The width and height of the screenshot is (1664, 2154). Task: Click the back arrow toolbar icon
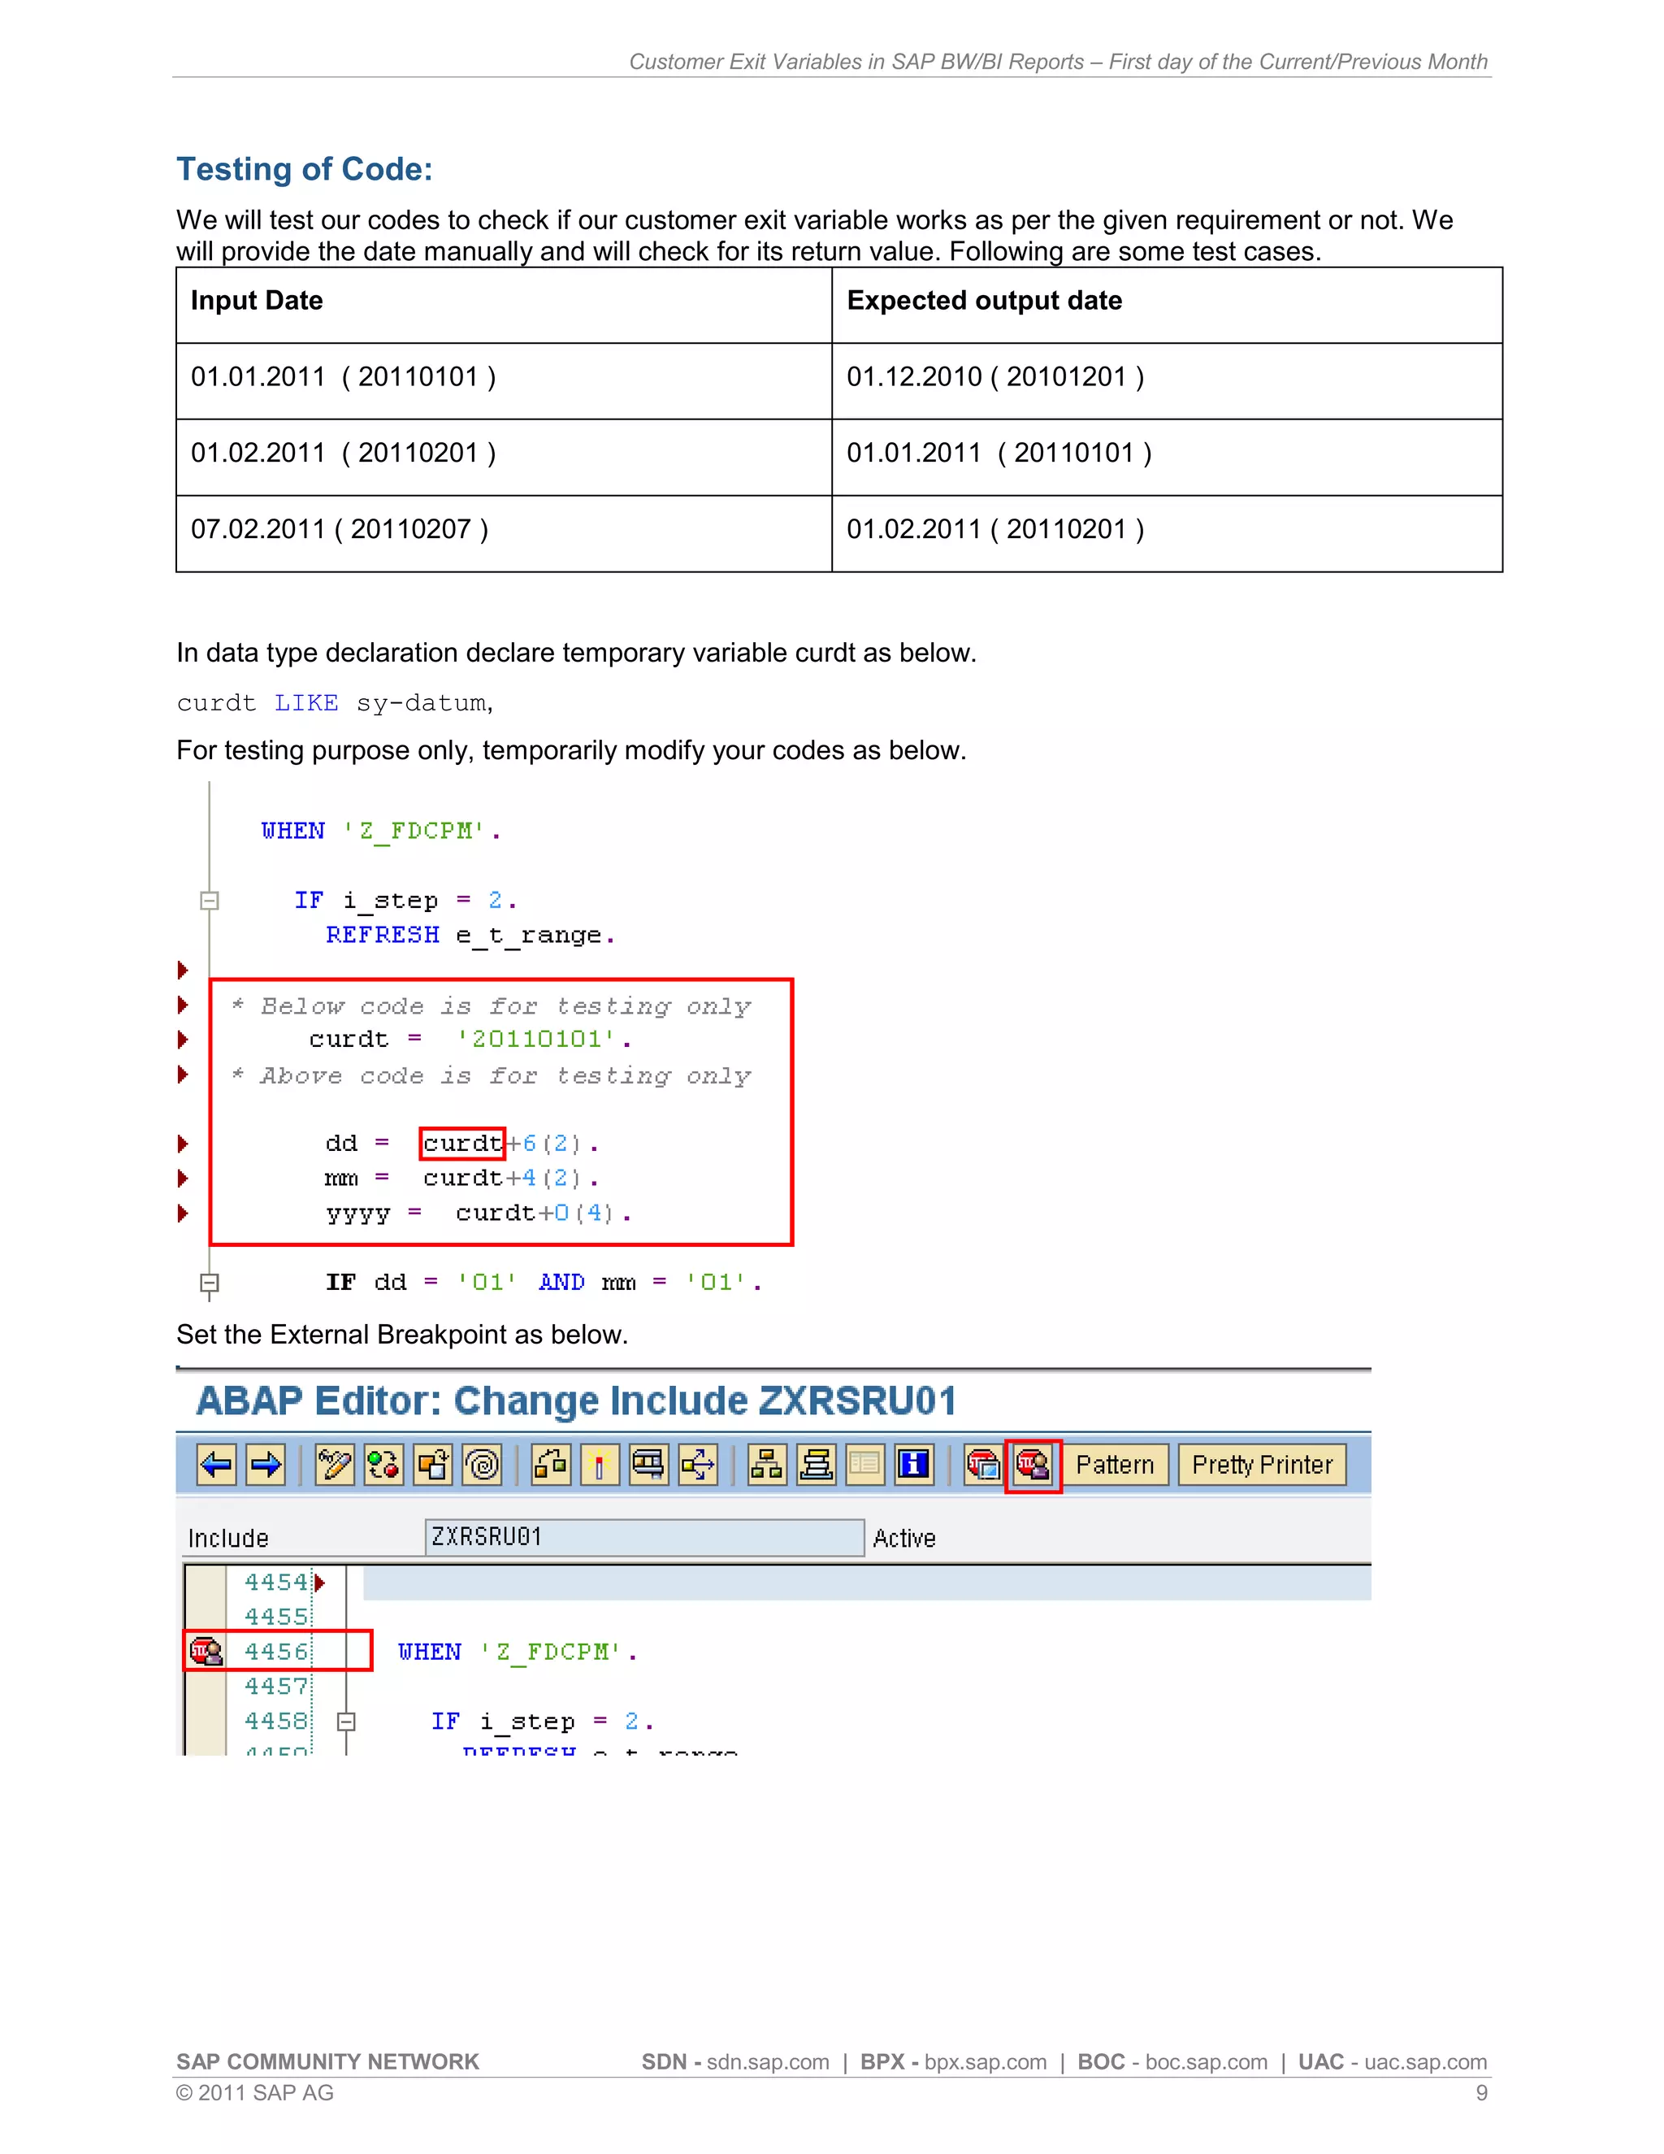216,1465
